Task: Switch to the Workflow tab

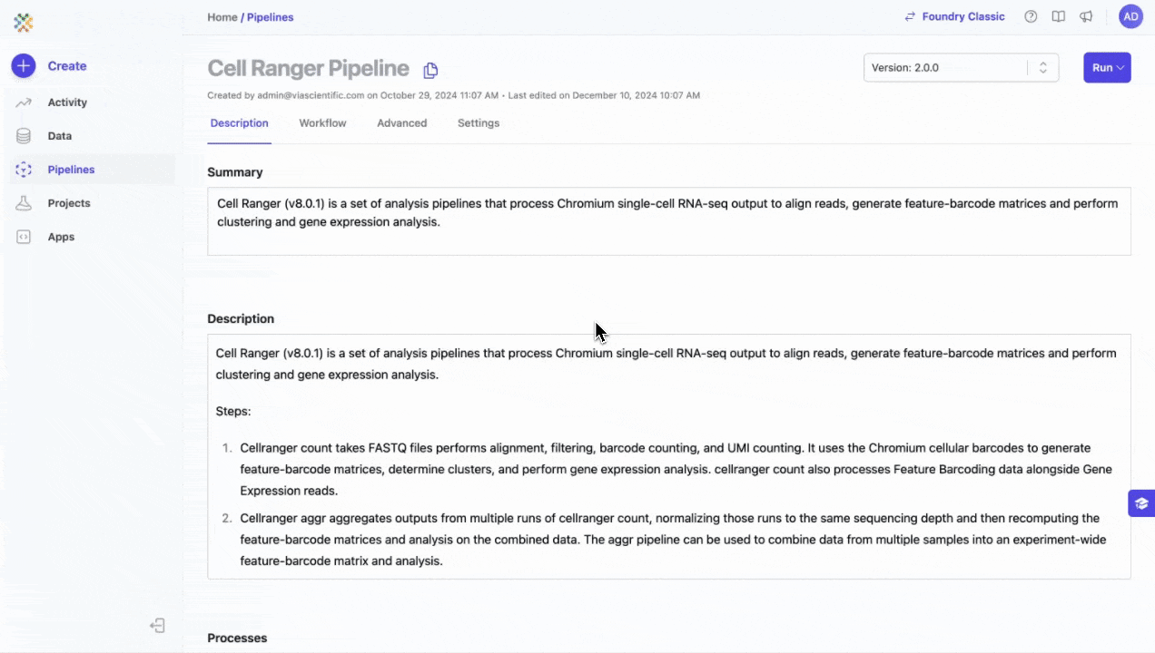Action: (x=322, y=123)
